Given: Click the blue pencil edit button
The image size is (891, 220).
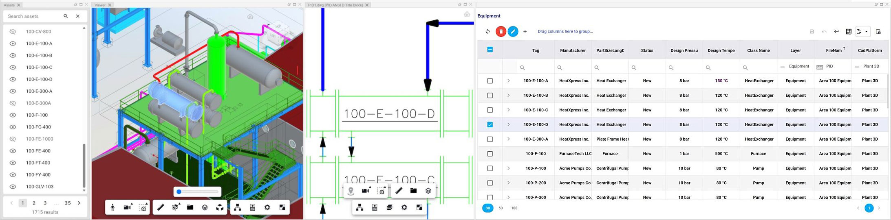Looking at the screenshot, I should click(x=513, y=31).
